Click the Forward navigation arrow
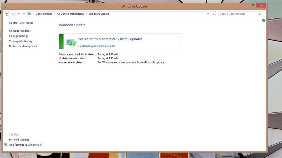282x158 pixels. 13,14
